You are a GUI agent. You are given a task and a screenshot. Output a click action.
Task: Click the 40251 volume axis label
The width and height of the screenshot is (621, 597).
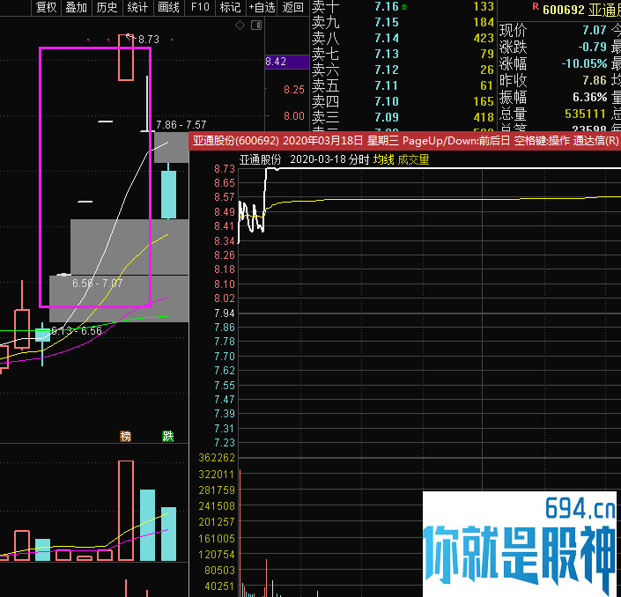tap(220, 586)
